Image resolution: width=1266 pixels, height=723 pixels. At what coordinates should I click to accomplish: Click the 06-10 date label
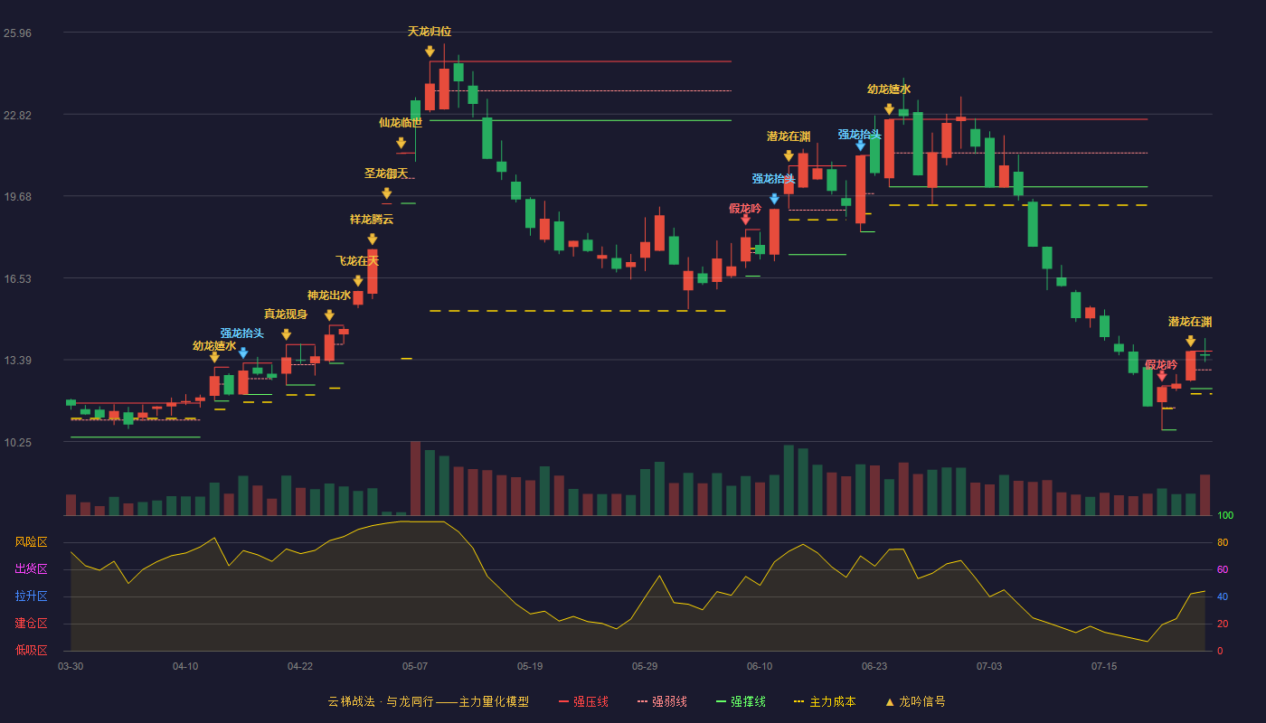pos(760,666)
